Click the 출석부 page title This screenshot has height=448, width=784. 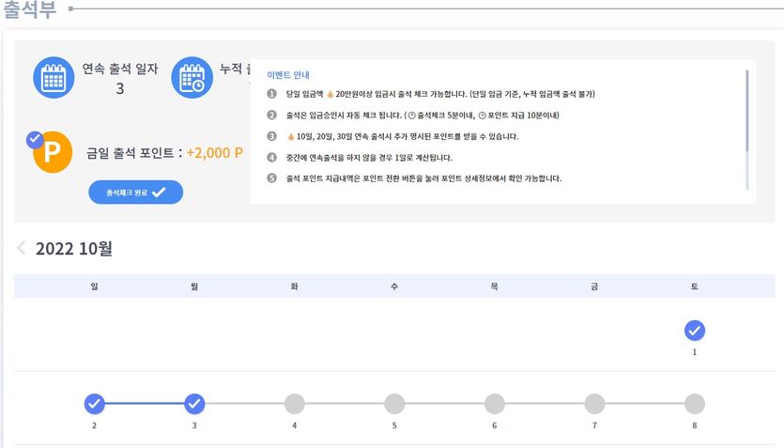coord(29,9)
